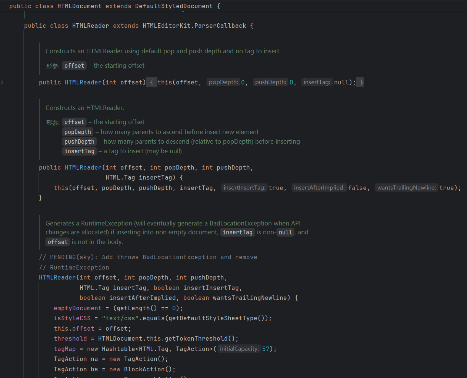Click the "text/css" string literal

coord(120,318)
